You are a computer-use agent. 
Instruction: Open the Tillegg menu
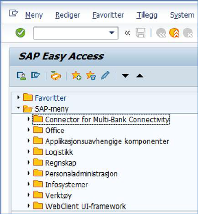tap(147, 15)
